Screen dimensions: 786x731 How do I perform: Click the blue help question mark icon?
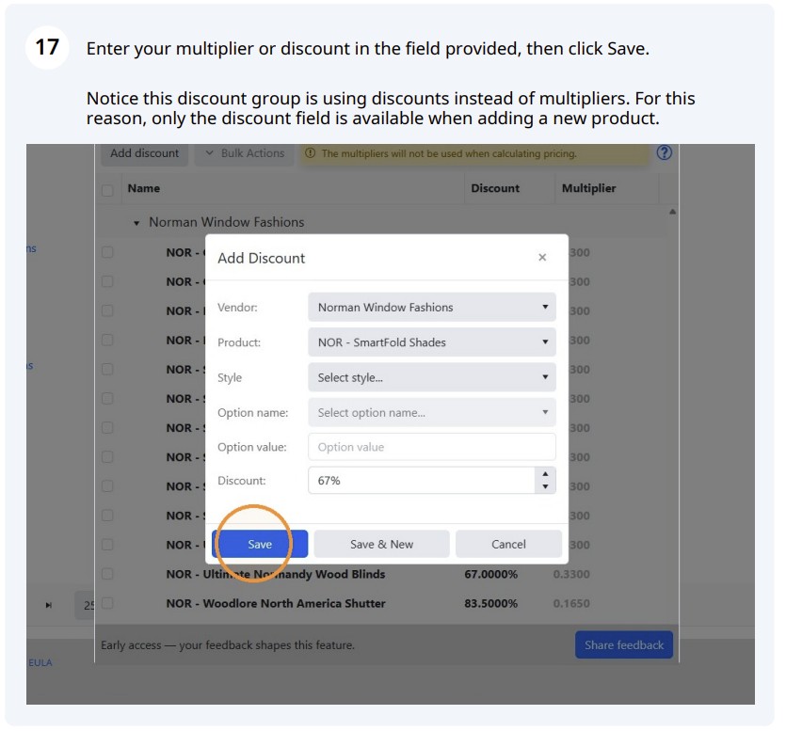click(665, 152)
